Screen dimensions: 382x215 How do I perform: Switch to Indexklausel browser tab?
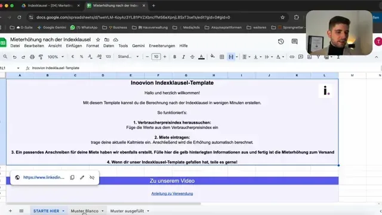(50, 5)
